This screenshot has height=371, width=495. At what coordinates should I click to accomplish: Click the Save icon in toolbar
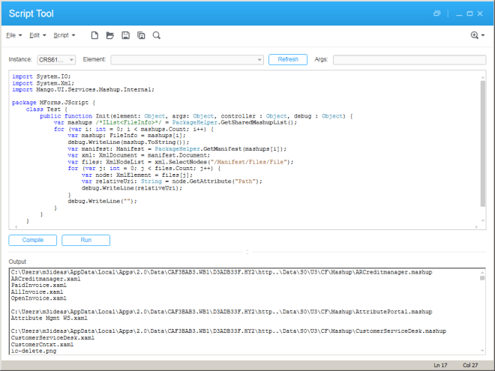(125, 35)
